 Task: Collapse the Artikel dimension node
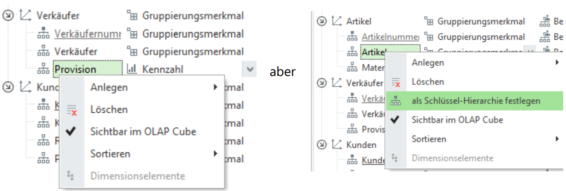(x=320, y=21)
